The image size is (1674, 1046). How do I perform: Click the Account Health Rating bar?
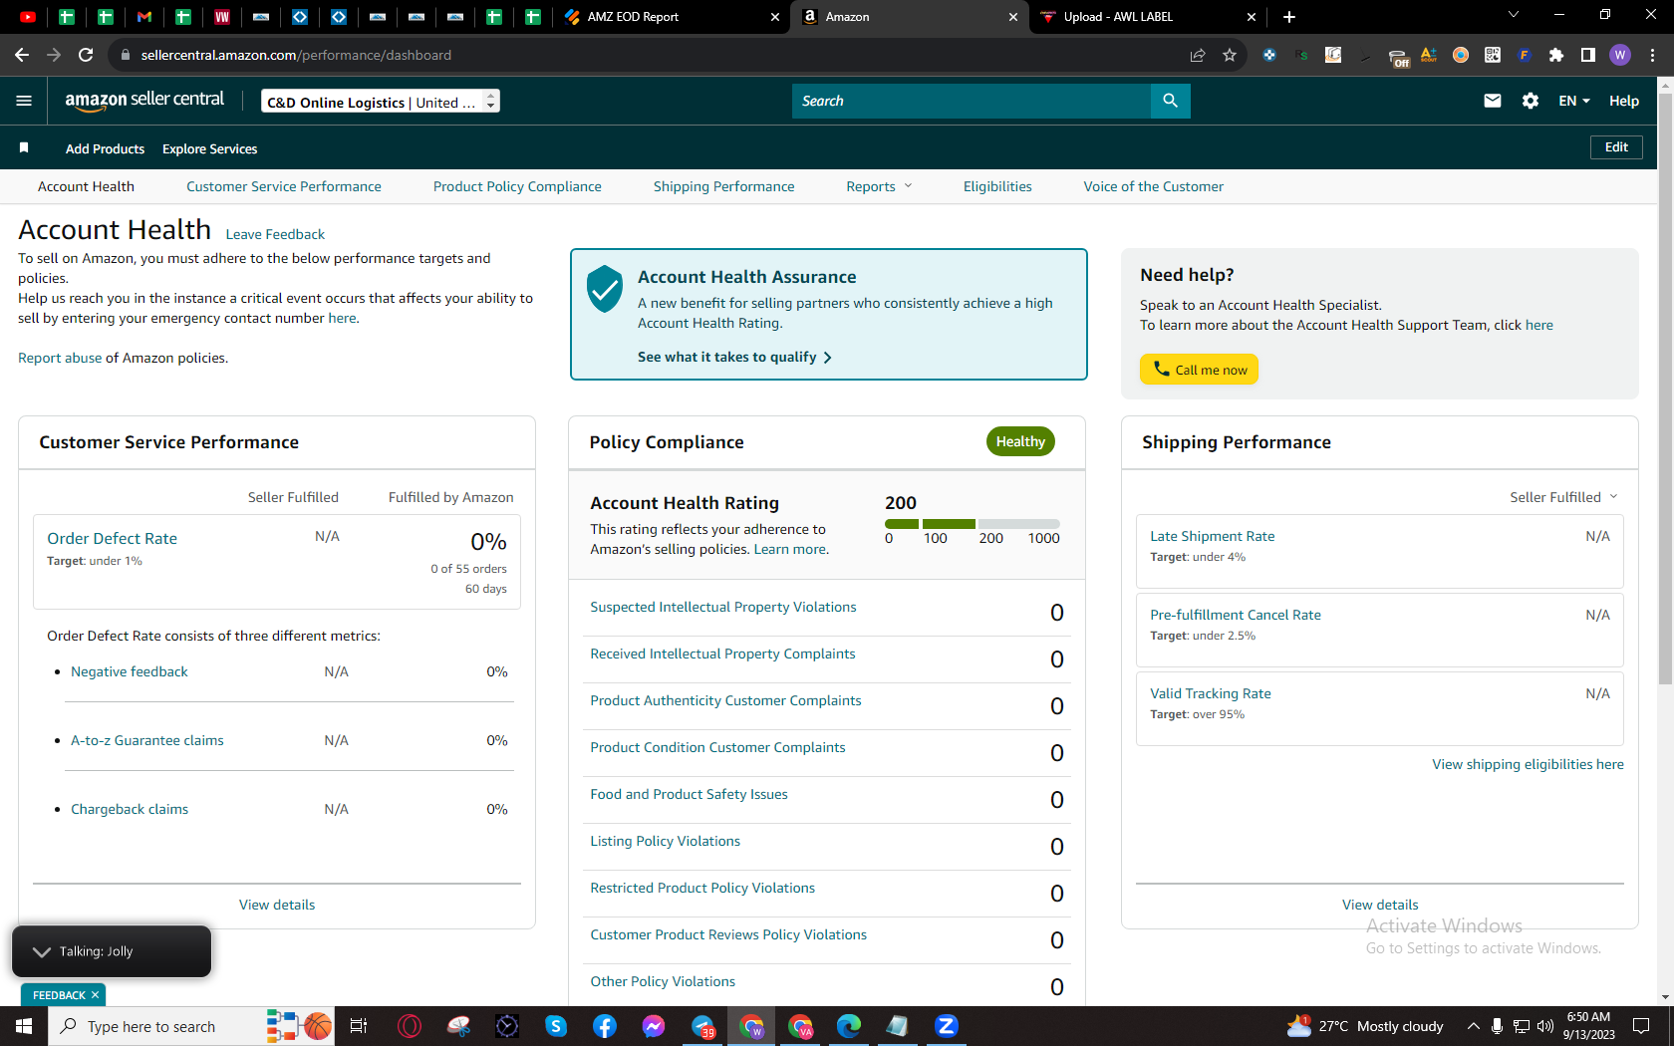[972, 524]
